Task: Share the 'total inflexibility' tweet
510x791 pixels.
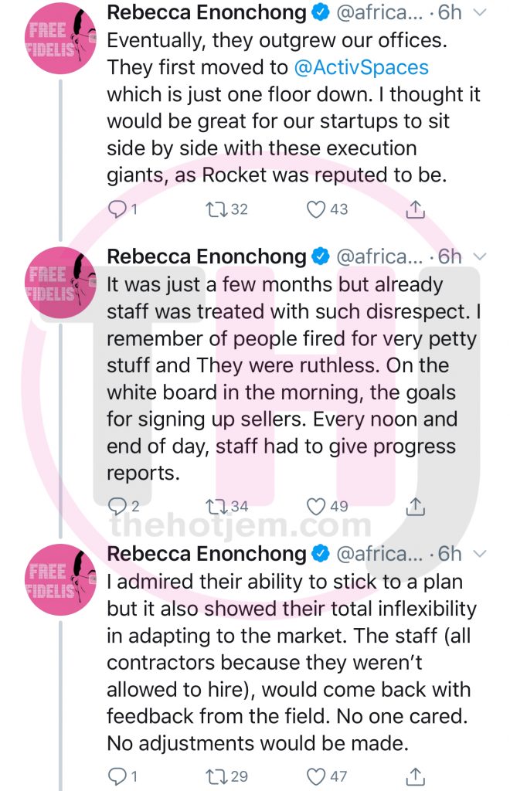Action: (415, 776)
